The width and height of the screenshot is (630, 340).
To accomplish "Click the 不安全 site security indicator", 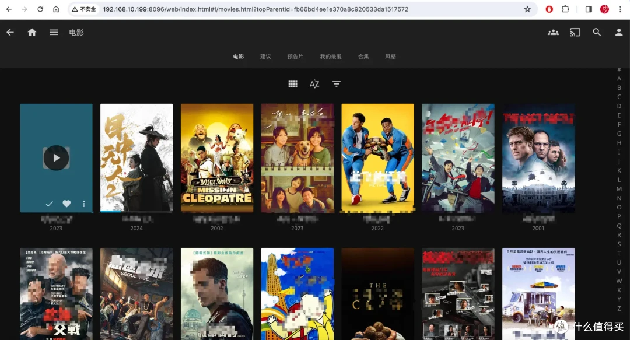I will [84, 9].
